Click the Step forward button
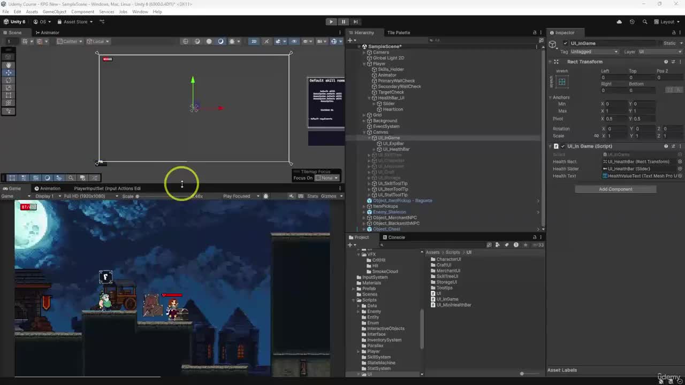Image resolution: width=685 pixels, height=385 pixels. [355, 21]
